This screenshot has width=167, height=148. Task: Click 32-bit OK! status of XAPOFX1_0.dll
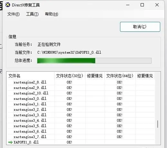point(70,142)
